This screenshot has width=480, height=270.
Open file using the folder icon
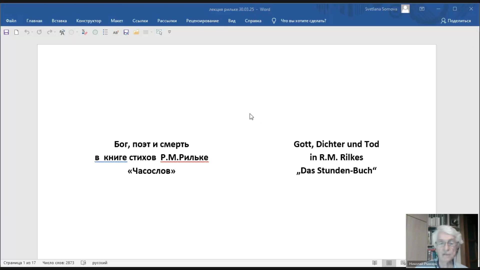click(x=136, y=32)
